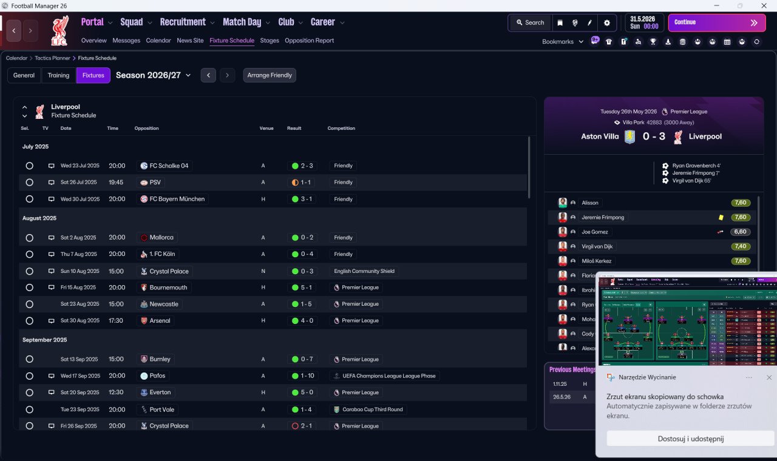Go back with the left arrow
Image resolution: width=777 pixels, height=461 pixels.
point(14,30)
